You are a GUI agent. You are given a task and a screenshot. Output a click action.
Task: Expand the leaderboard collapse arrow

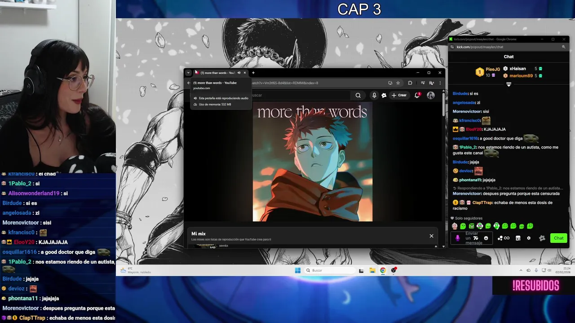(509, 84)
